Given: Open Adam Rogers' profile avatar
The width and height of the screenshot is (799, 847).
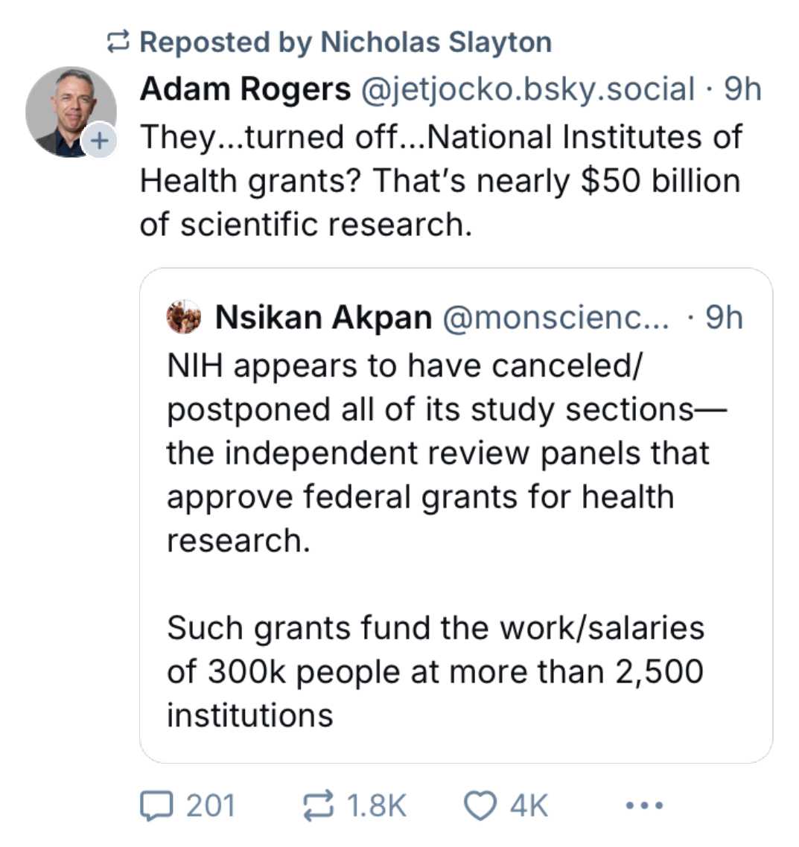Looking at the screenshot, I should tap(70, 111).
